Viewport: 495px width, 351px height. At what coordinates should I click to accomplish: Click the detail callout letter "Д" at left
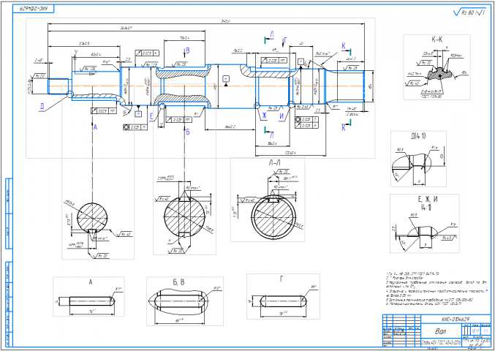tap(42, 106)
